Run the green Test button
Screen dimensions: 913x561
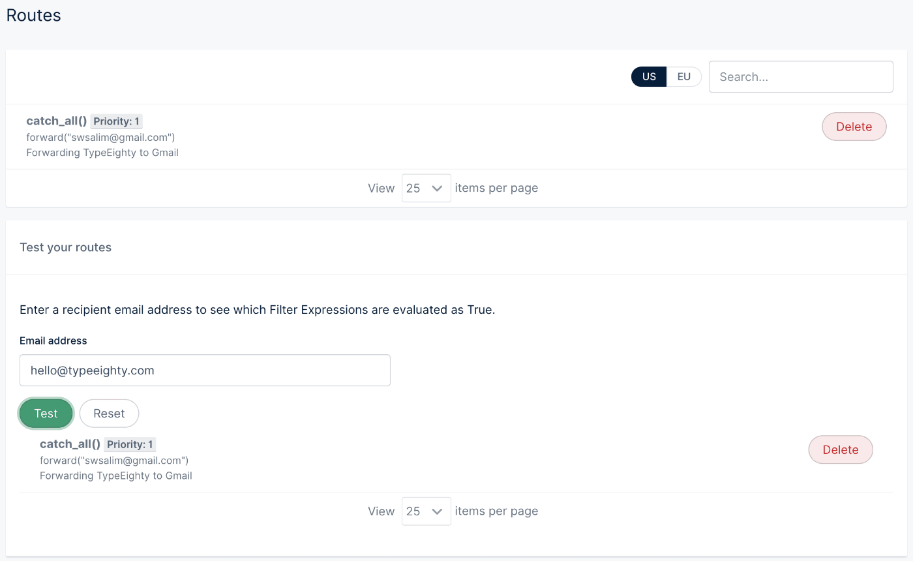46,414
